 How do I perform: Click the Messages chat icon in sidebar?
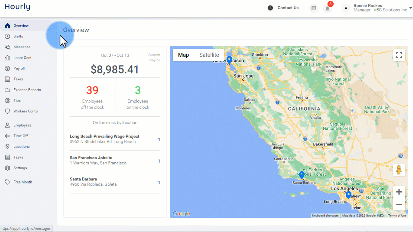pyautogui.click(x=7, y=47)
